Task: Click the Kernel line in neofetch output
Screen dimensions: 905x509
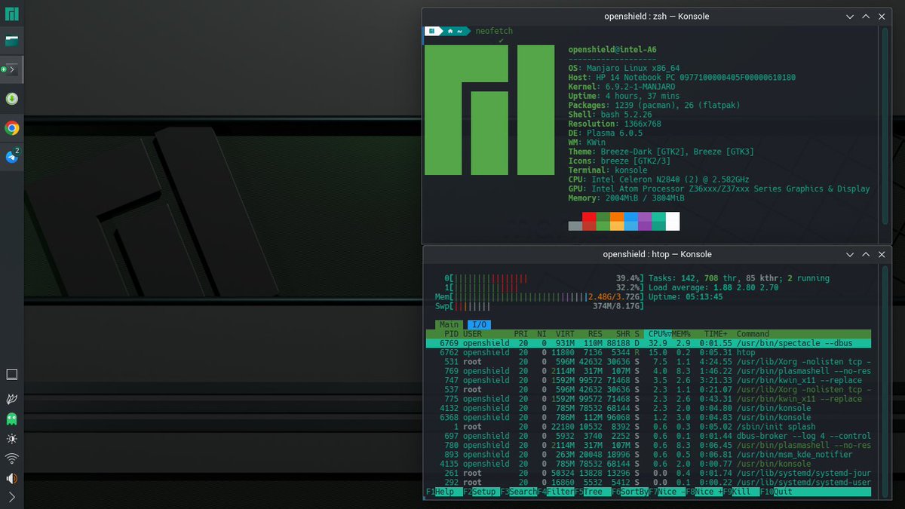Action: click(x=621, y=87)
